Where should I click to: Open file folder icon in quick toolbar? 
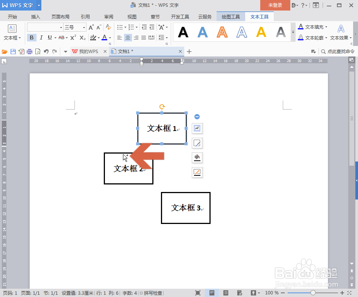5,52
